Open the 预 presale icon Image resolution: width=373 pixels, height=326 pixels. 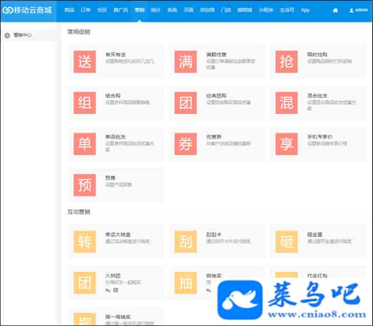(84, 185)
